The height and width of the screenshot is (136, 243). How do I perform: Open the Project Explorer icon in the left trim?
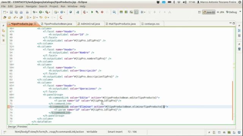coord(3,31)
